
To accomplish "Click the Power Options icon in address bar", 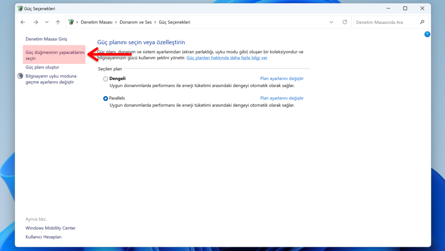I will pyautogui.click(x=71, y=22).
